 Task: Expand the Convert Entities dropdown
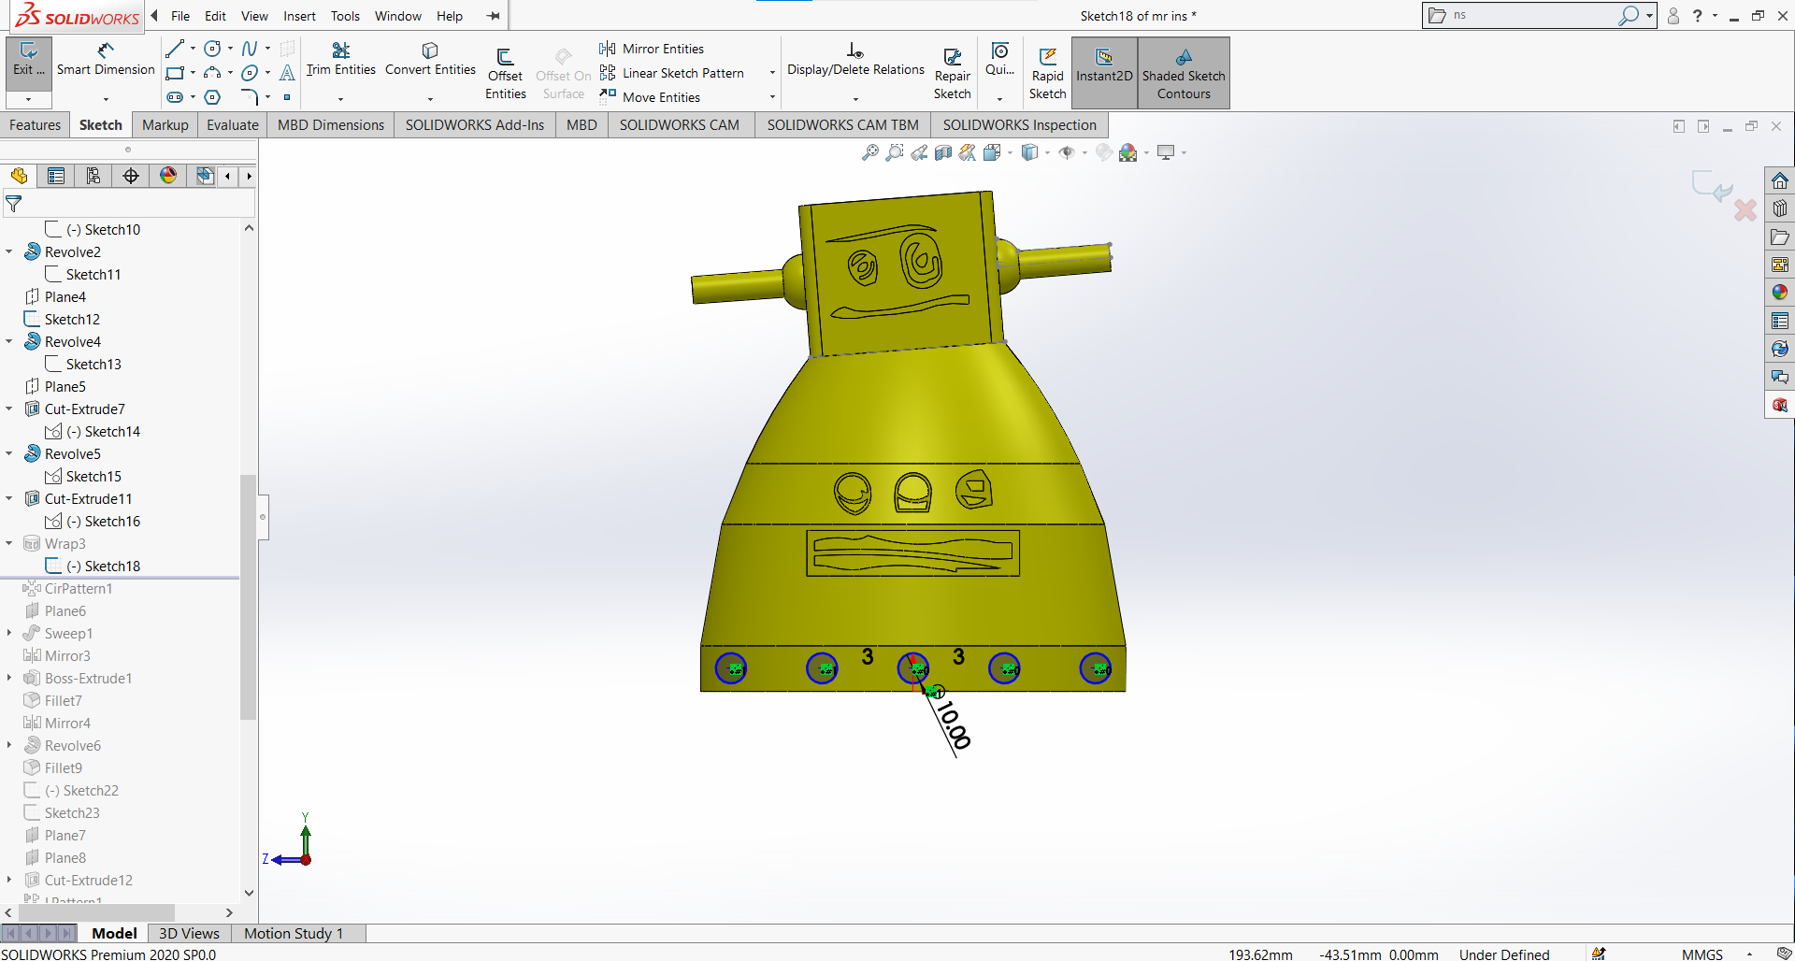tap(430, 98)
